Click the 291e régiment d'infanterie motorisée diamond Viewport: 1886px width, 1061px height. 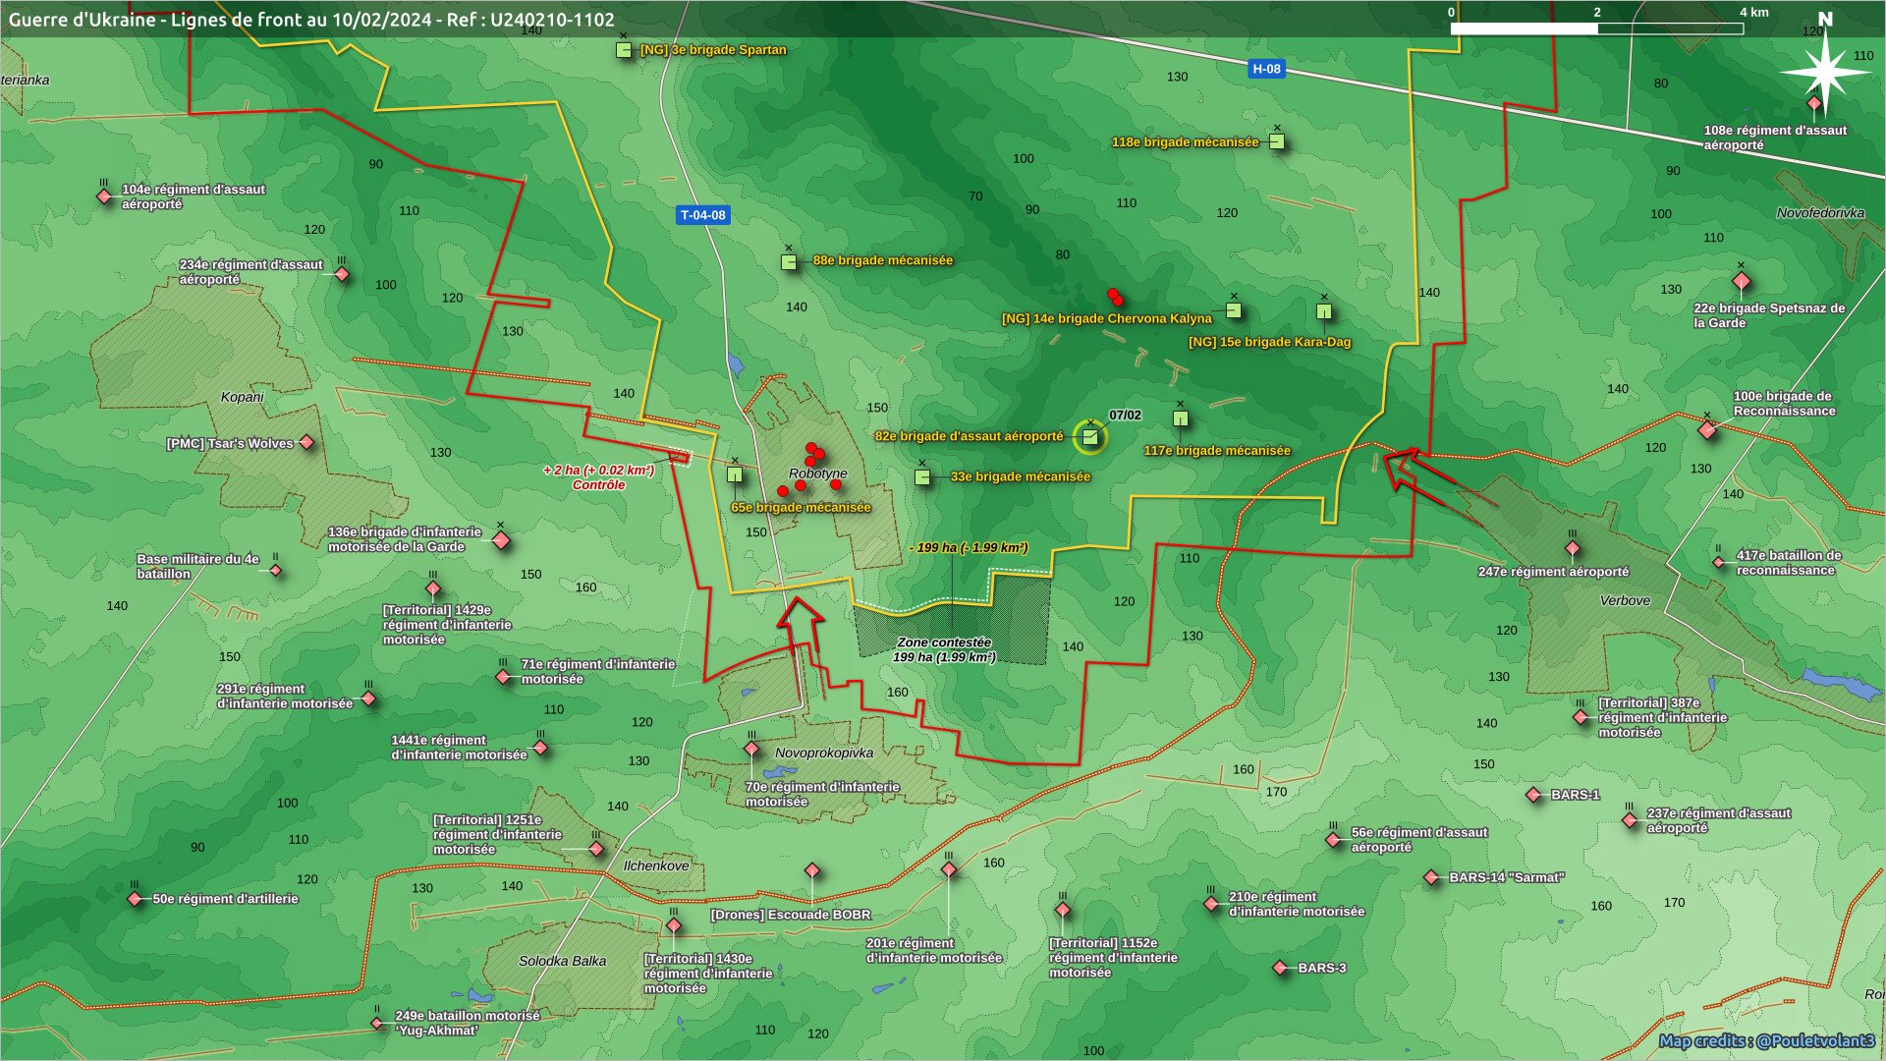[369, 698]
